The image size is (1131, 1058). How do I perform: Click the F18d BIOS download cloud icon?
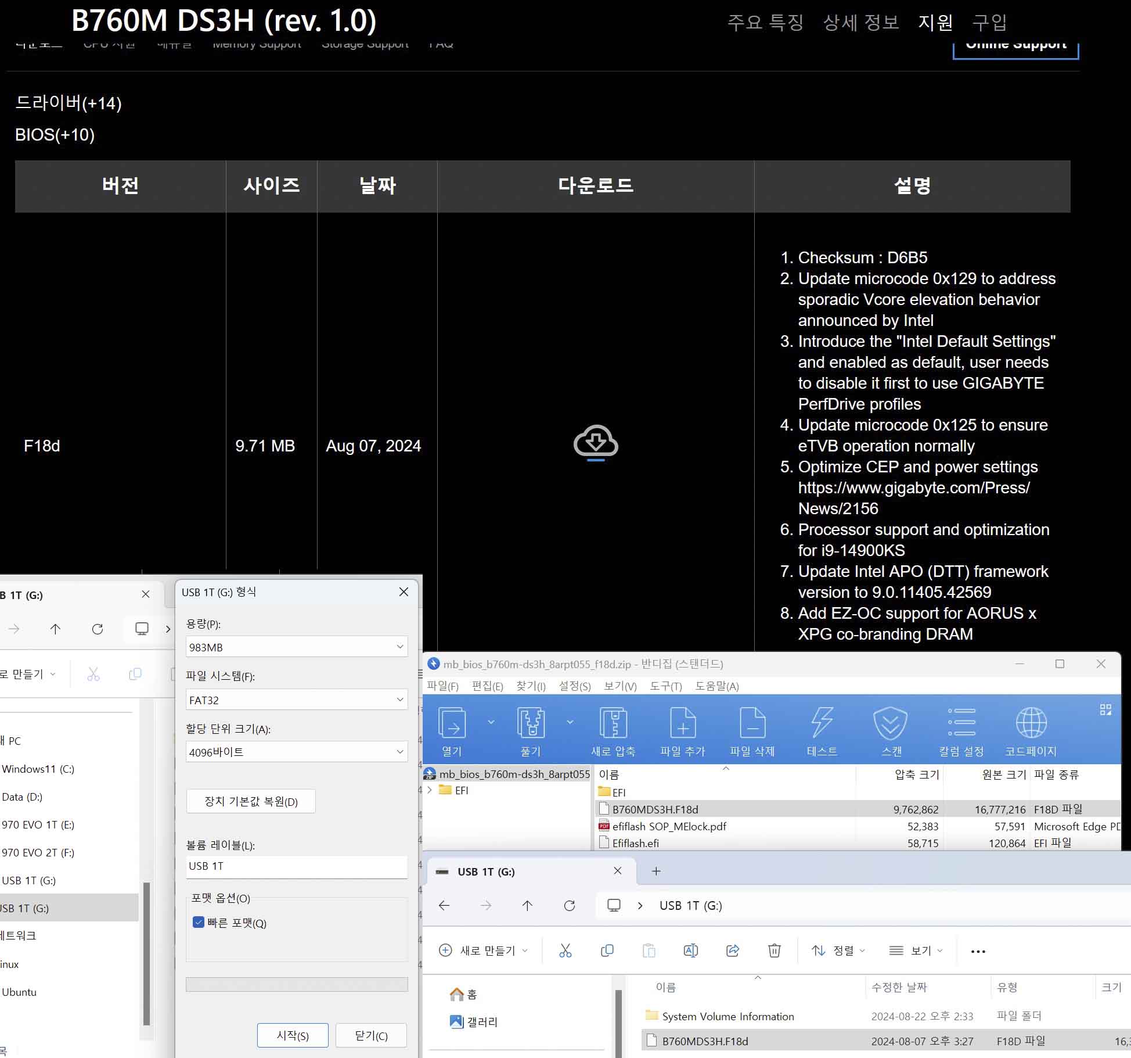pos(595,442)
